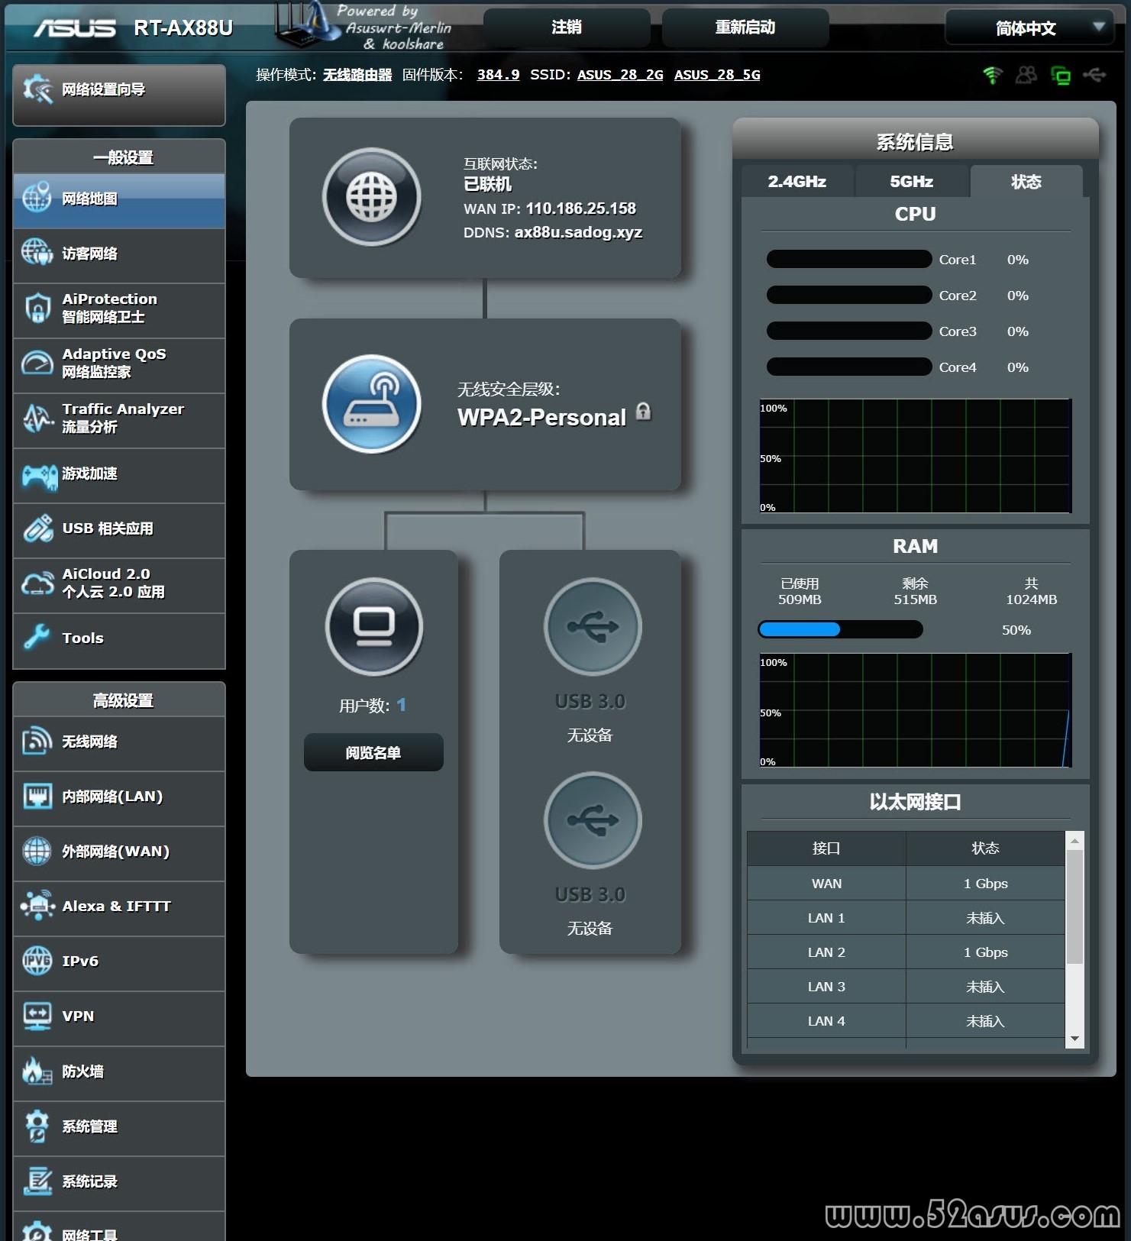
Task: Click the Core4 CPU usage bar
Action: pos(849,367)
